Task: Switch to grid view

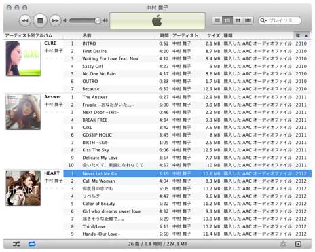Action: tap(238, 20)
